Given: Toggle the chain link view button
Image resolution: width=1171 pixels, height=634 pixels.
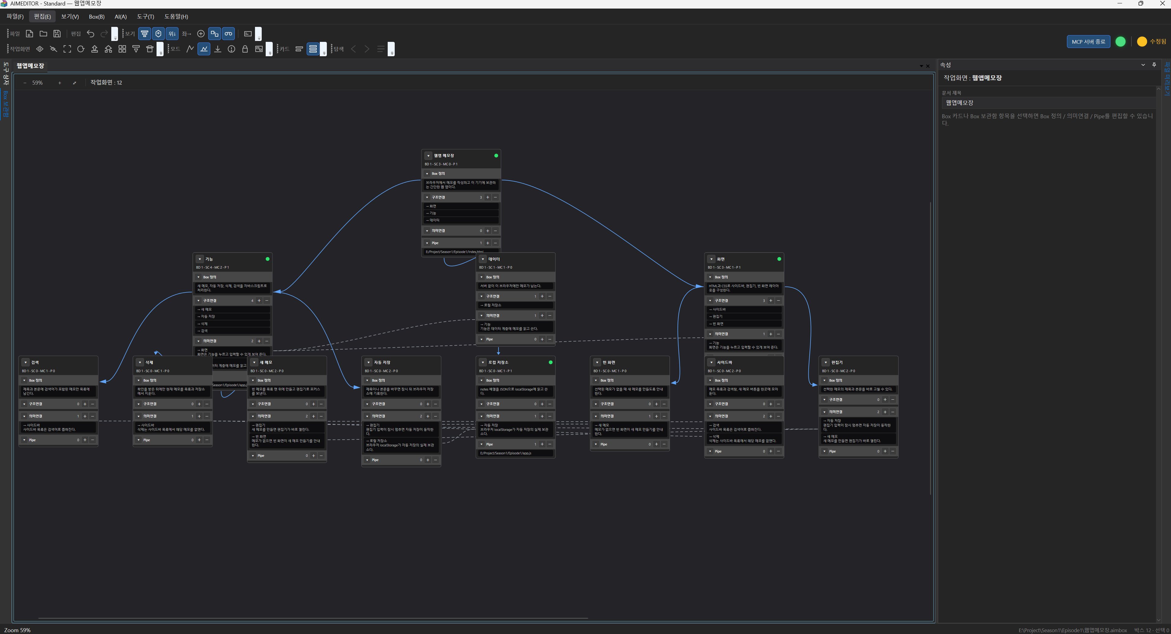Looking at the screenshot, I should (228, 34).
